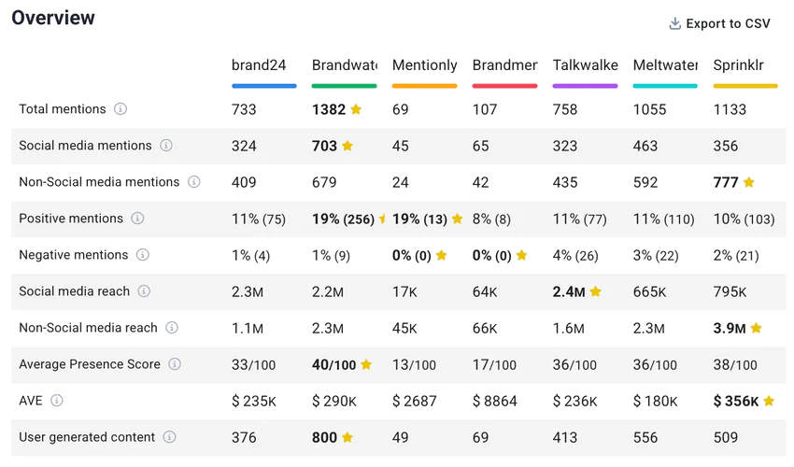Image resolution: width=794 pixels, height=467 pixels.
Task: Click the star beside 703 social mentions
Action: pyautogui.click(x=347, y=146)
